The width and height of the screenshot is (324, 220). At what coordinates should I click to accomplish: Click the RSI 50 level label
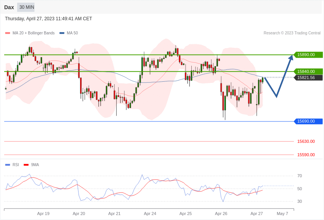coord(300,189)
